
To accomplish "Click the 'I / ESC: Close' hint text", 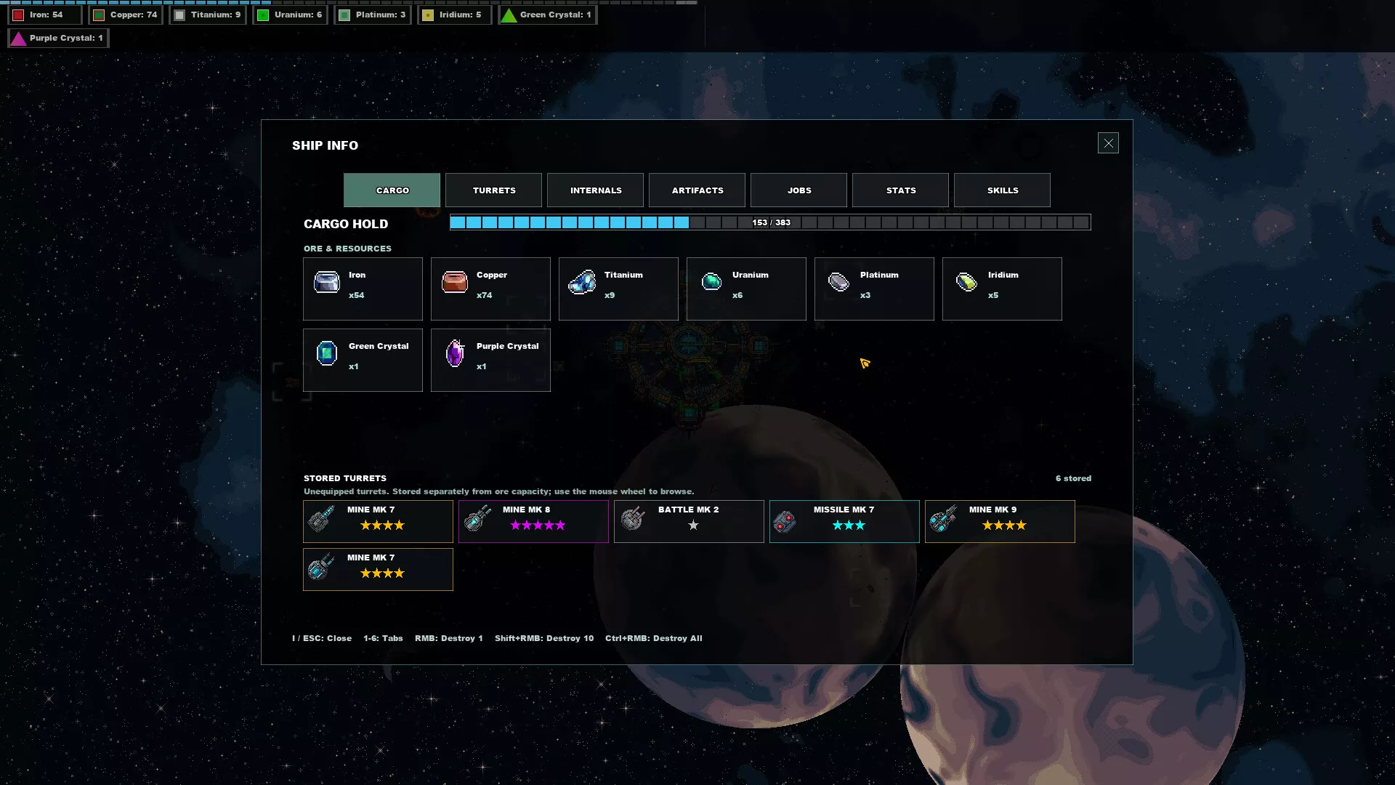I will tap(322, 638).
